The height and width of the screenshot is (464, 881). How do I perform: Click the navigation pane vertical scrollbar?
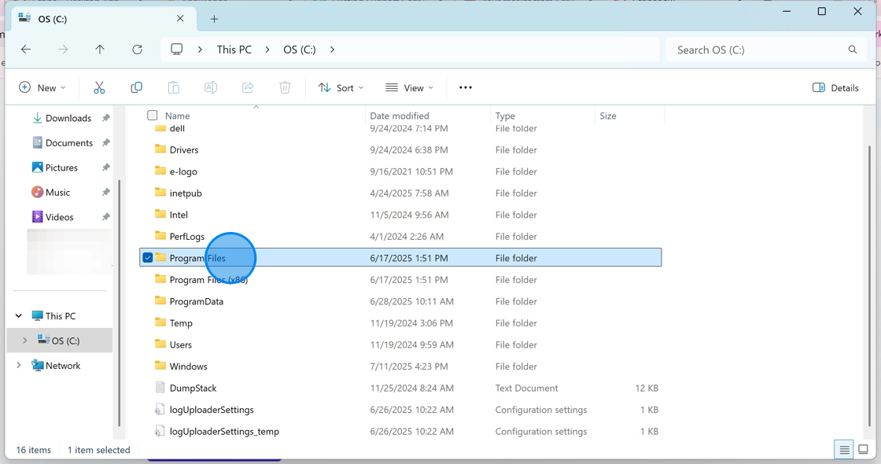119,304
